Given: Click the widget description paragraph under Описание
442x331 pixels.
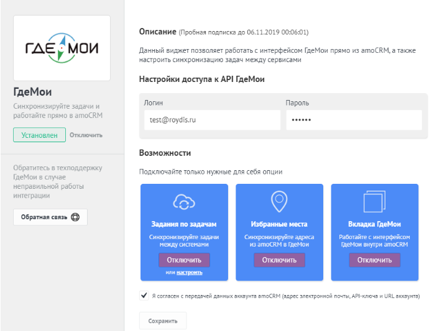Looking at the screenshot, I should point(277,55).
